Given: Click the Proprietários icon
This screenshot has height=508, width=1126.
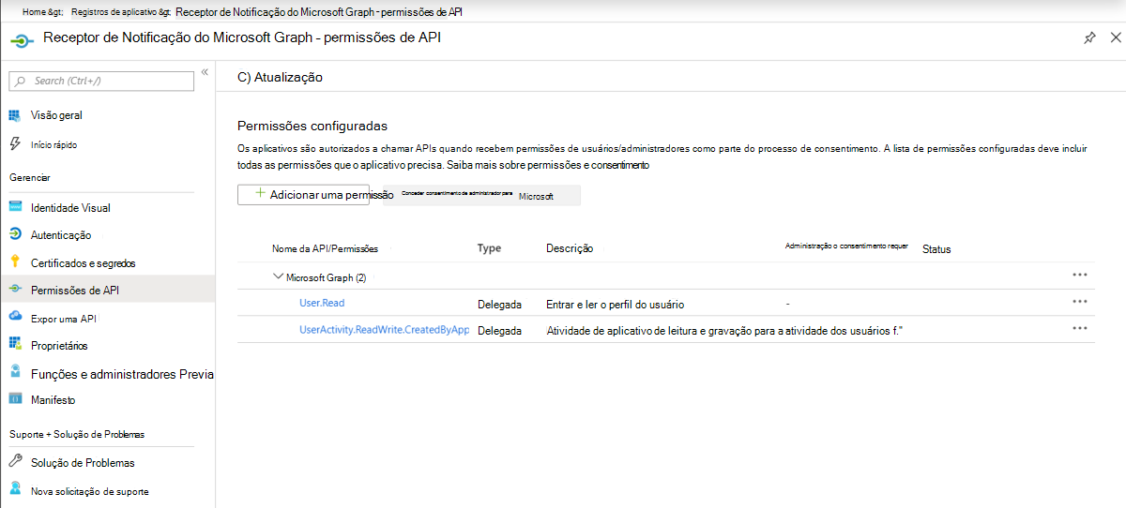Looking at the screenshot, I should (x=15, y=345).
